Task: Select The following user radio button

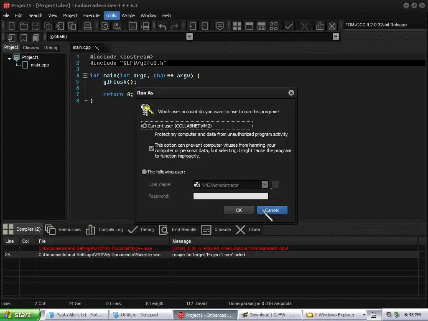Action: coord(144,172)
